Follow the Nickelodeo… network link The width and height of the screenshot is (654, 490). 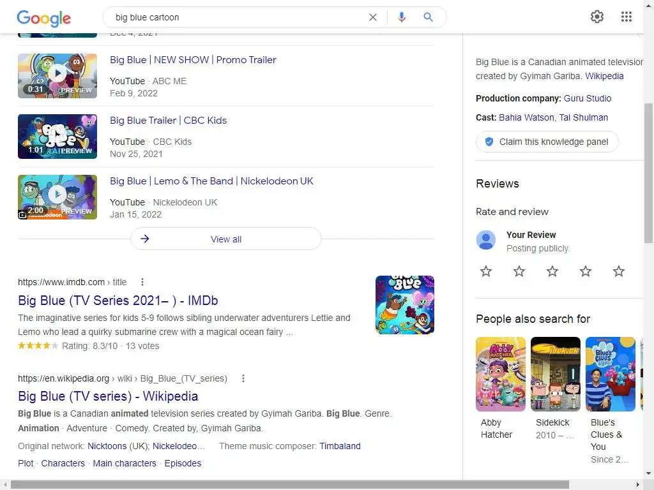[179, 446]
